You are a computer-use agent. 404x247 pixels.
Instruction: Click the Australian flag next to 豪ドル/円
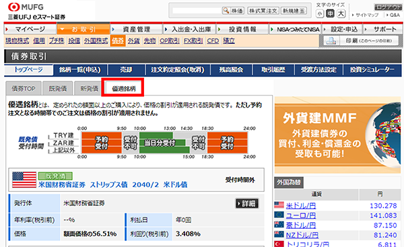point(279,225)
